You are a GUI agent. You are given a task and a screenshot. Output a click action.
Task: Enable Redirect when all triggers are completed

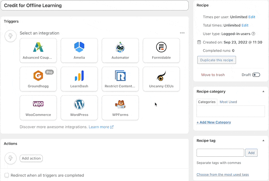[x=7, y=175]
